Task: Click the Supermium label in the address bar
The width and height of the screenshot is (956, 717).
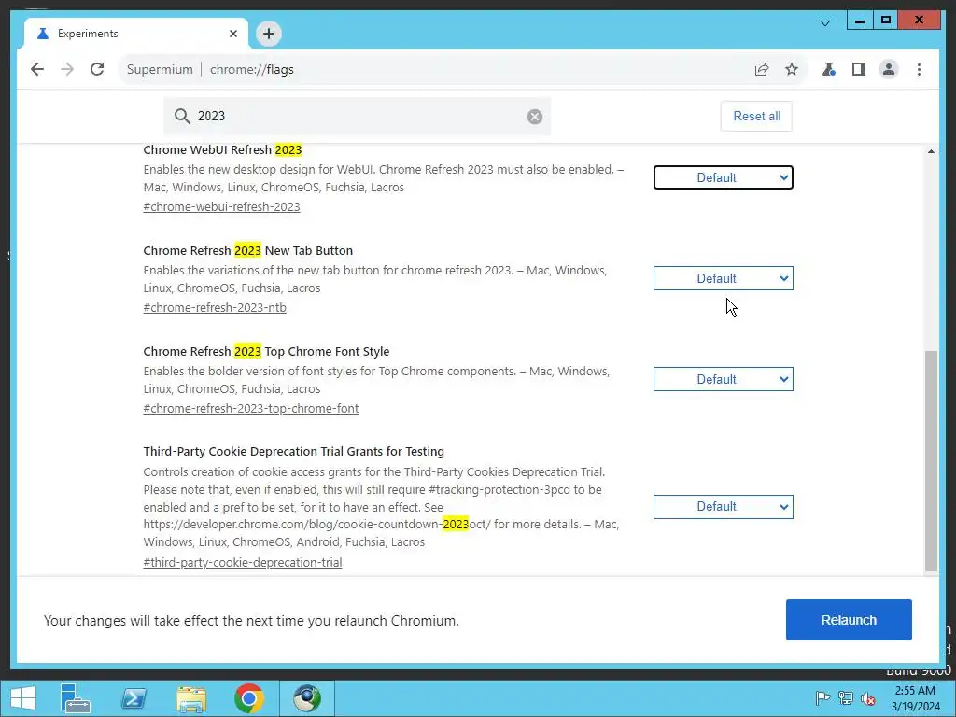Action: tap(160, 69)
